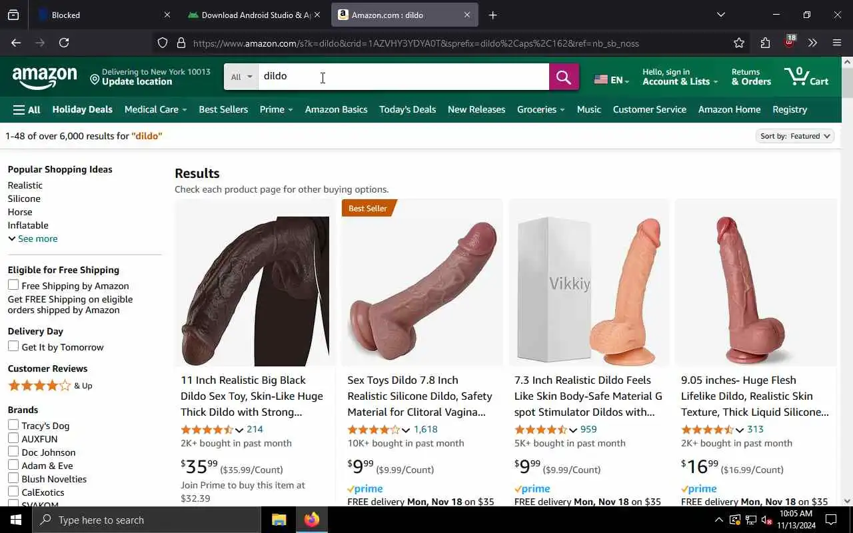
Task: Click the magenta search magnifier button
Action: [x=564, y=77]
